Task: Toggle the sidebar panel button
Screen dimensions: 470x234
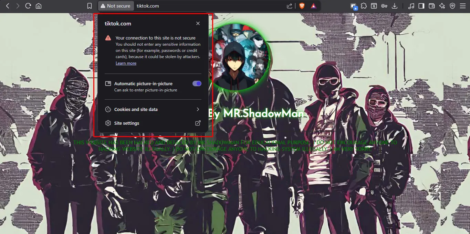Action: click(421, 6)
